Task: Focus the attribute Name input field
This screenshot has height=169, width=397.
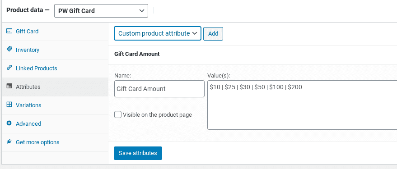Action: (159, 89)
